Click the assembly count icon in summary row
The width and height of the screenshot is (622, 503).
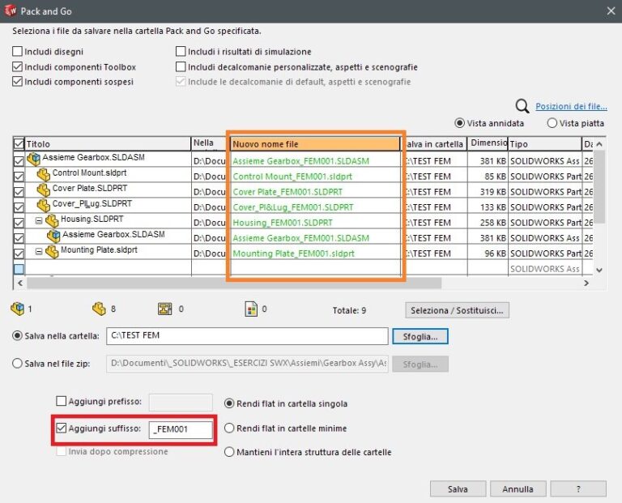point(18,309)
